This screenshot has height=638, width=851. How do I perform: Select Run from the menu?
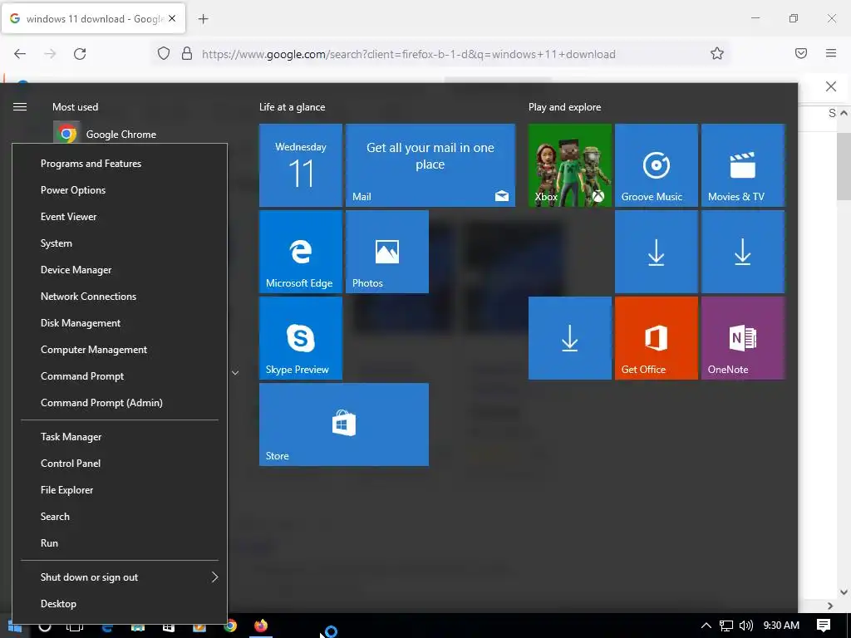click(x=120, y=543)
